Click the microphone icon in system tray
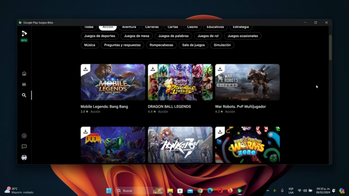349x196 pixels. [x=282, y=191]
